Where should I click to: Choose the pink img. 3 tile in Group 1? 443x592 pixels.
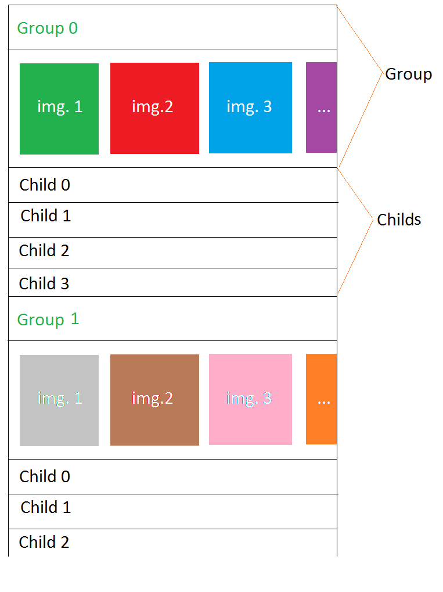pos(251,399)
